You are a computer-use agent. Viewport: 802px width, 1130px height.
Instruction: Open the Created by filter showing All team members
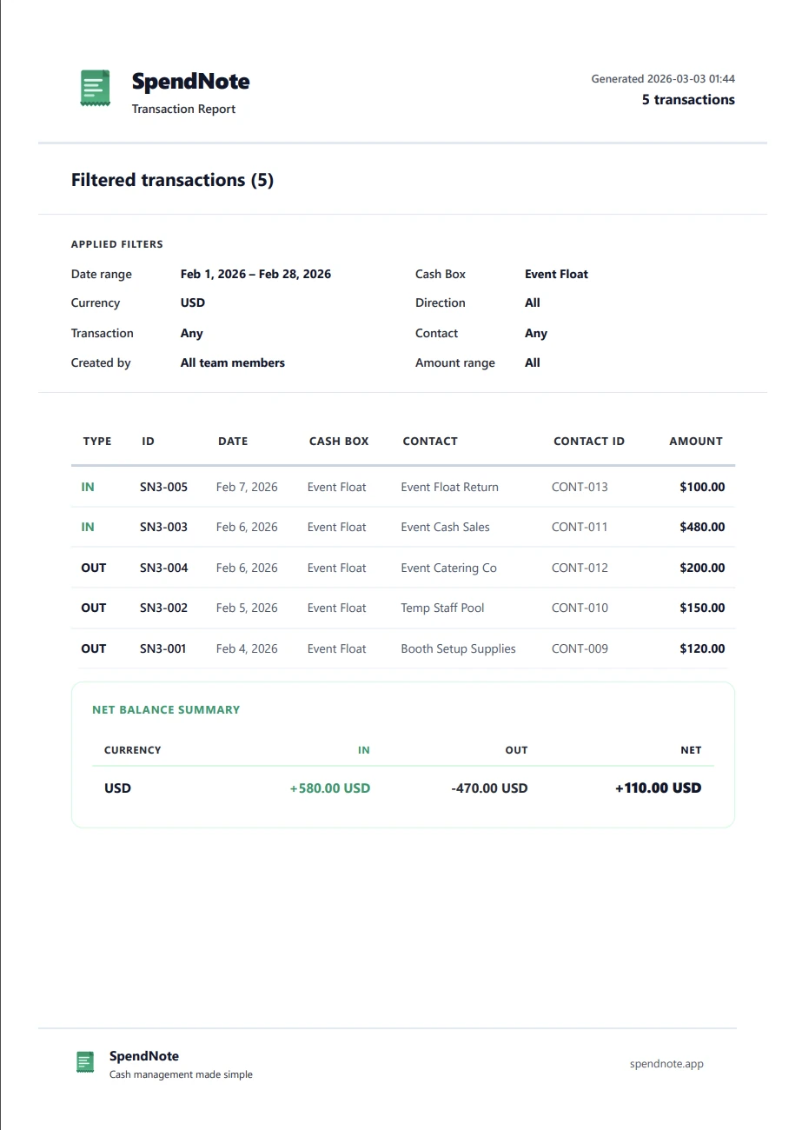tap(232, 362)
